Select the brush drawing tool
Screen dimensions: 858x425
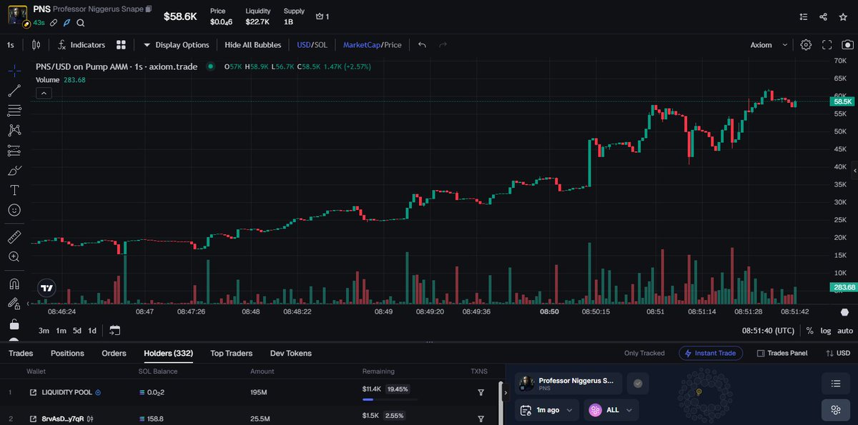click(14, 171)
